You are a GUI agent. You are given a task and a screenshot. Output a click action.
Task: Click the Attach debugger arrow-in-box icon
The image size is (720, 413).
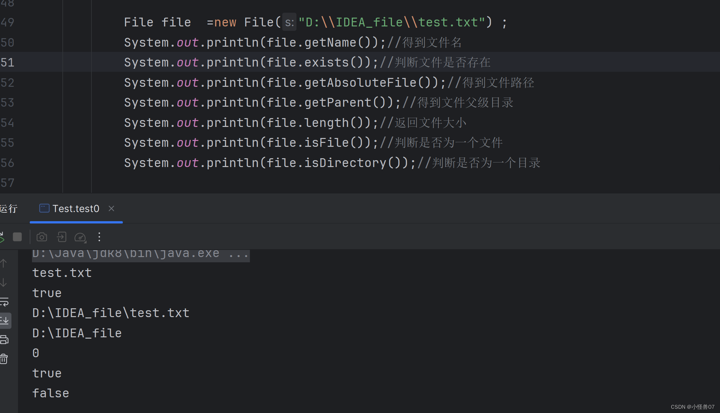pos(61,237)
